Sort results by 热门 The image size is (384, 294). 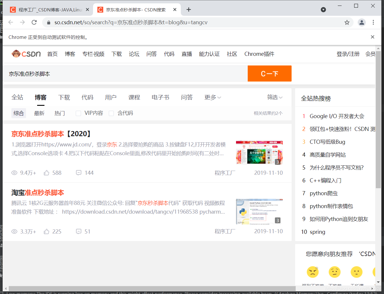pos(60,113)
